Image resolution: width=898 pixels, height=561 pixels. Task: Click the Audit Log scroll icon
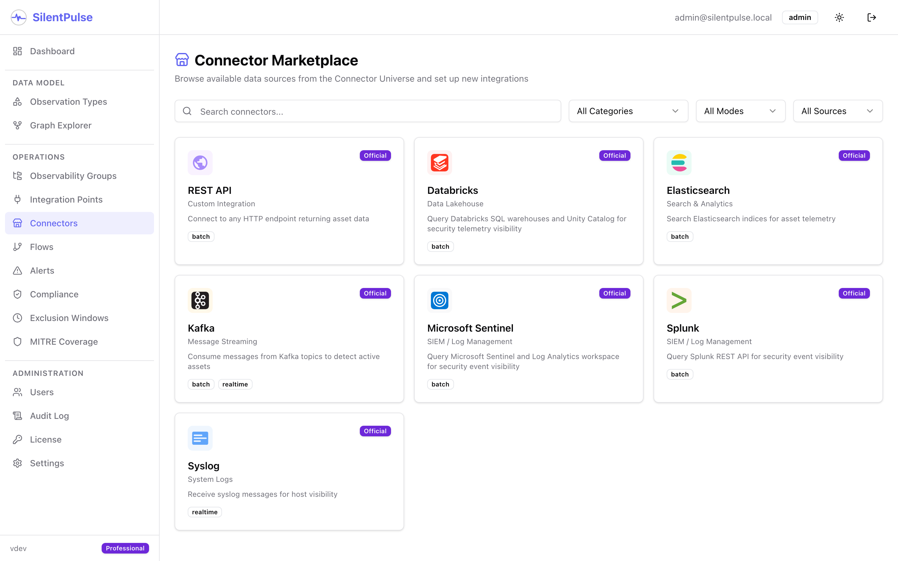click(x=17, y=416)
